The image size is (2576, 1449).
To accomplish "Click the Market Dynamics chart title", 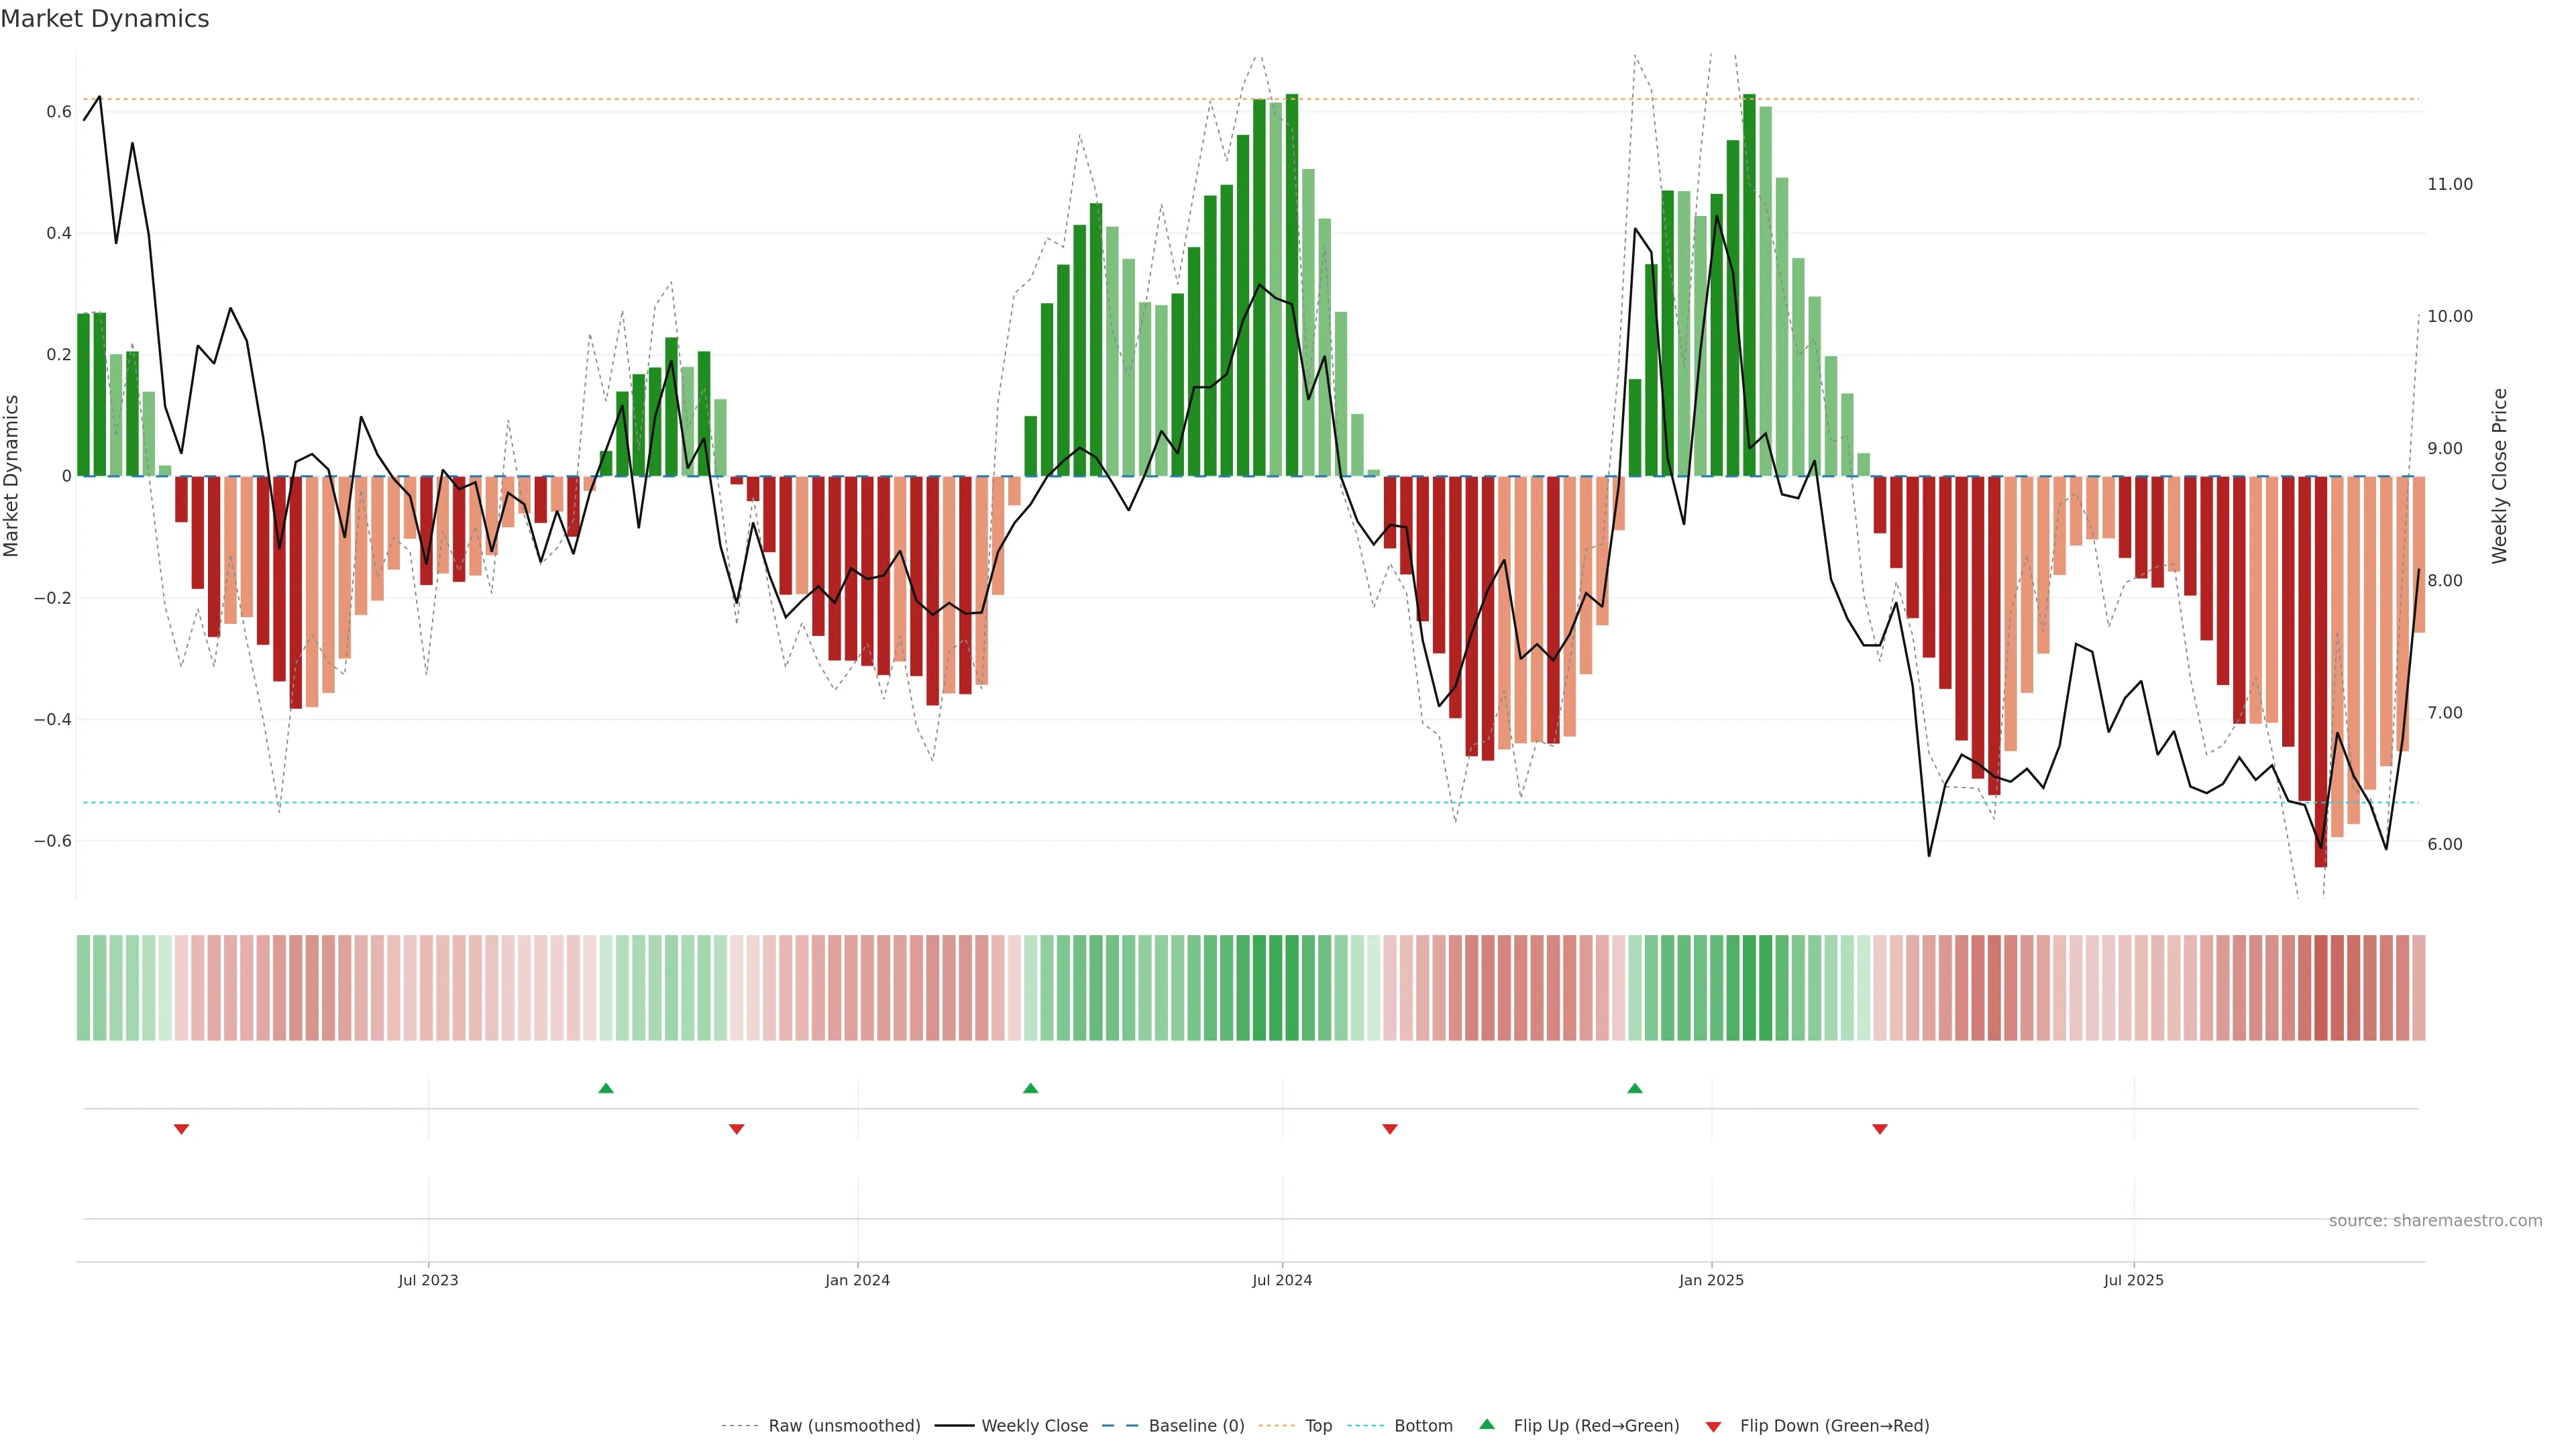I will (x=105, y=19).
